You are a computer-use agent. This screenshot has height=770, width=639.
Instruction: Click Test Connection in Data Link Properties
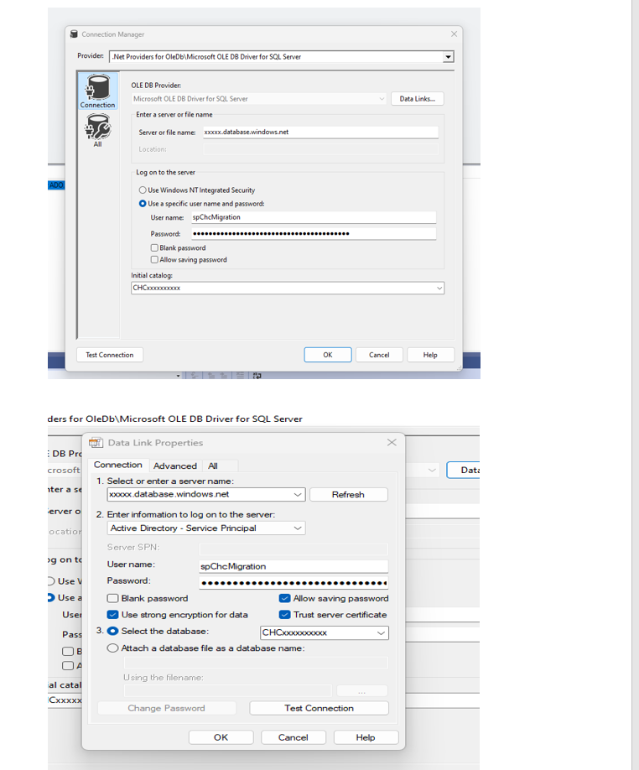(319, 708)
